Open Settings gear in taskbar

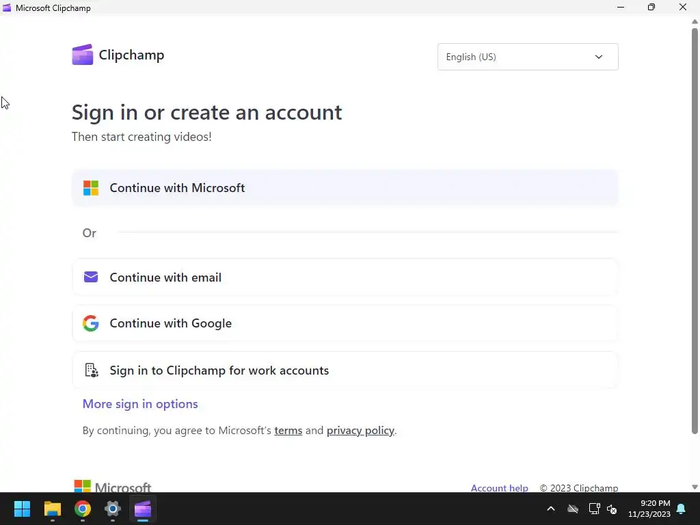point(113,509)
